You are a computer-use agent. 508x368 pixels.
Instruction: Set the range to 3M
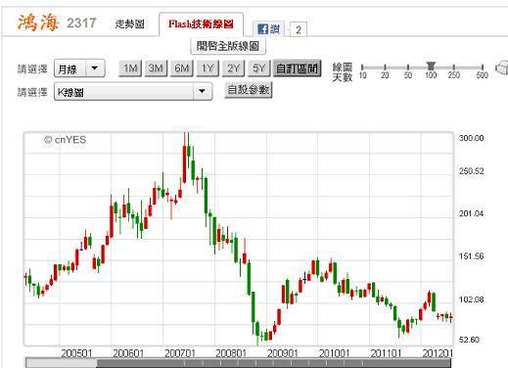tap(156, 69)
